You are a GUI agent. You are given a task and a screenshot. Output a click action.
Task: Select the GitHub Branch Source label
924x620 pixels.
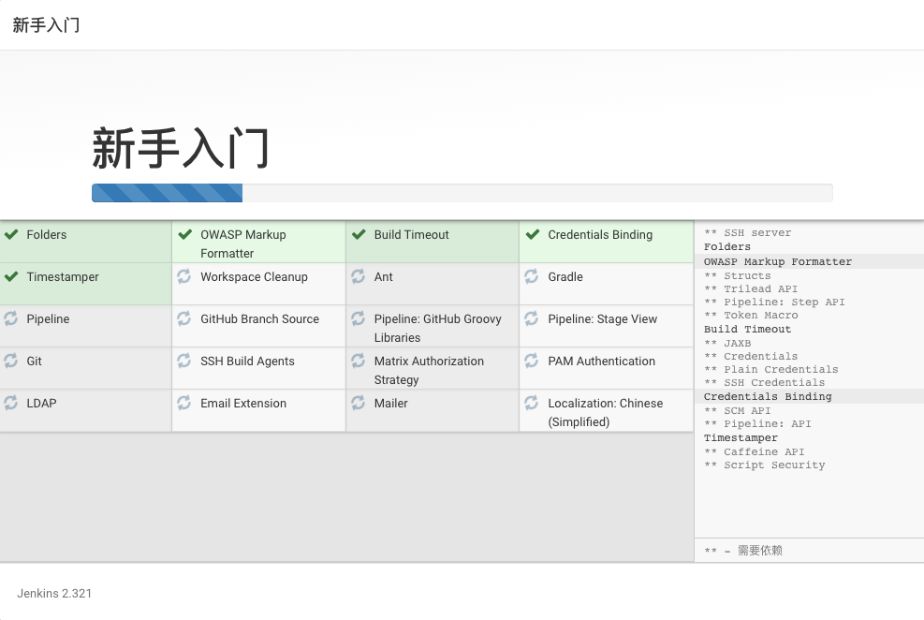click(259, 318)
